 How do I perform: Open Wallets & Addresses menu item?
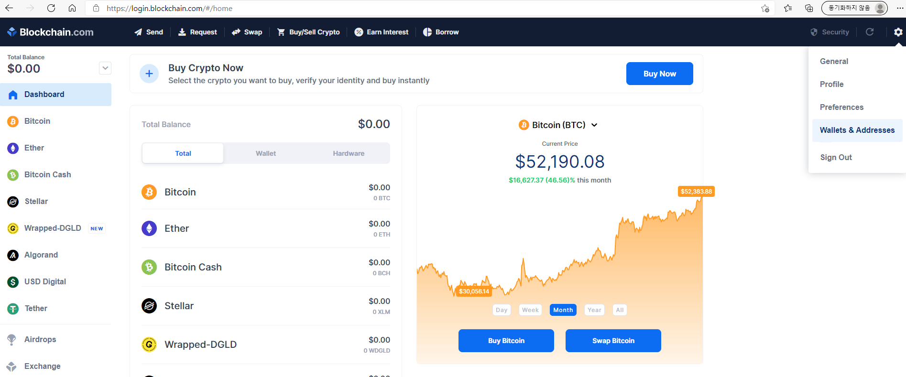[857, 130]
